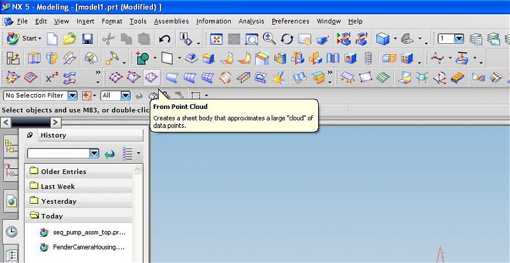Open the History list view options dropdown arrow

pyautogui.click(x=138, y=153)
